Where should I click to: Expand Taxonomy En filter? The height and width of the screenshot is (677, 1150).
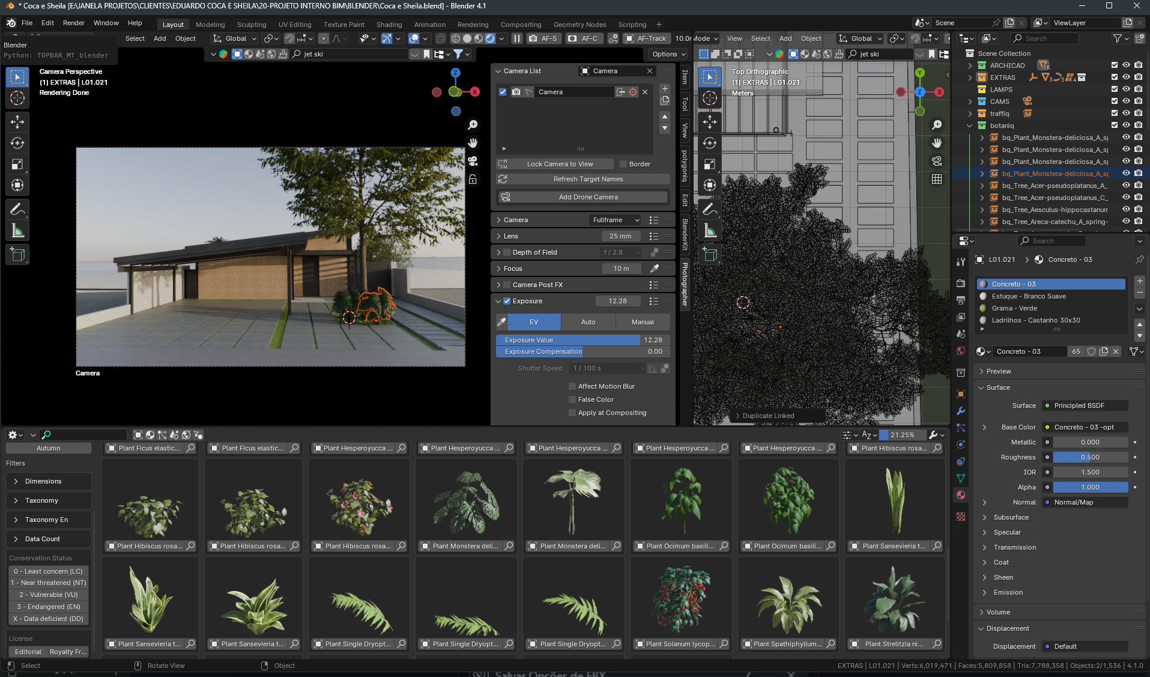(x=49, y=520)
